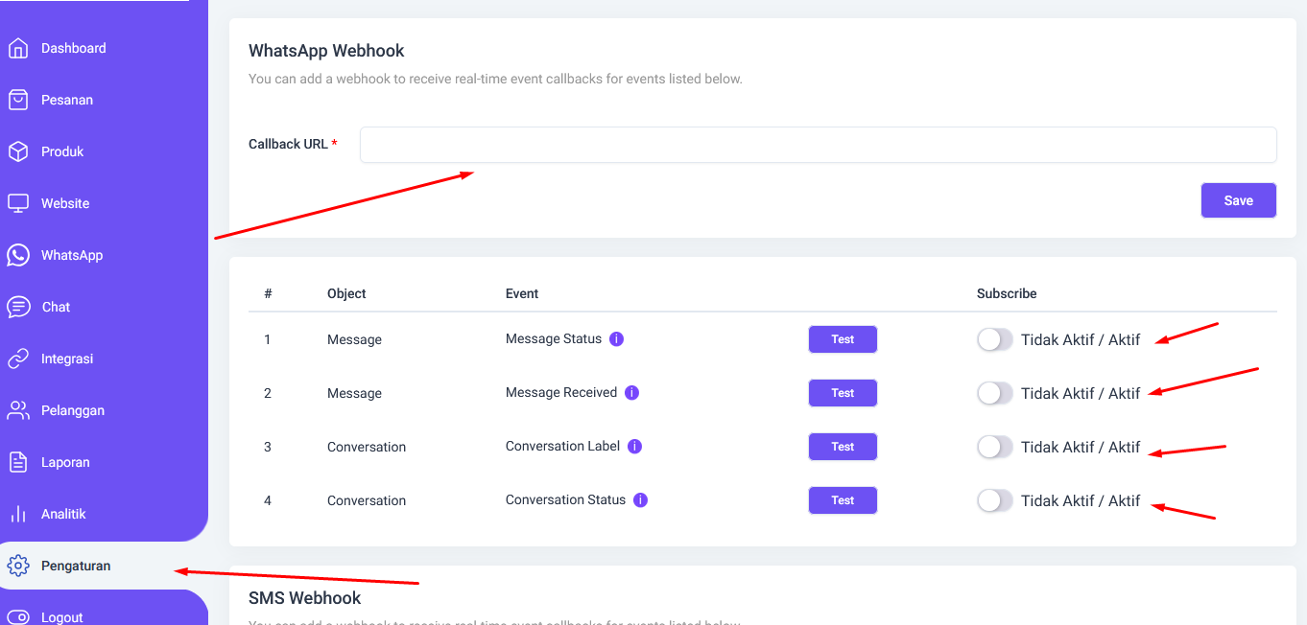
Task: Click the Message Status event text
Action: (x=554, y=339)
